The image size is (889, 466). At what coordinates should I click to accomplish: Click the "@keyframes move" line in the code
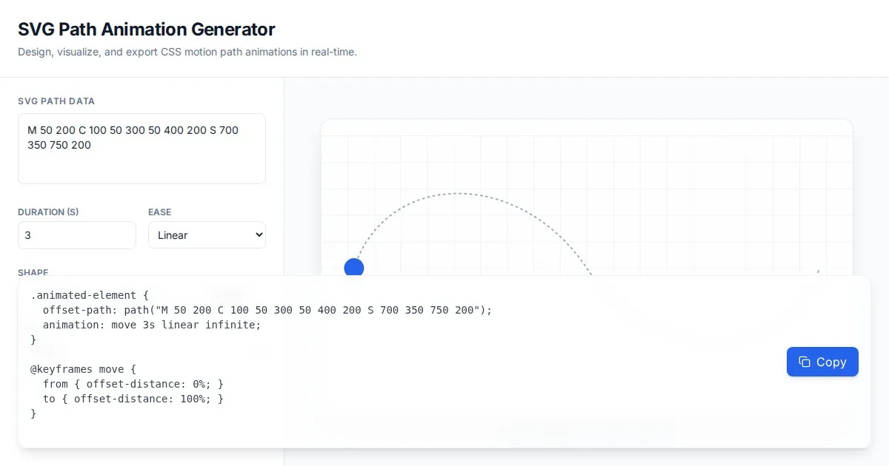tap(84, 369)
